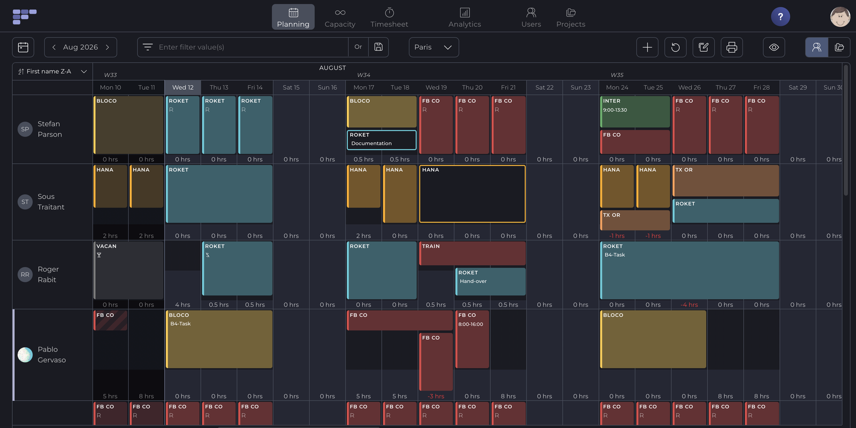Click the undo refresh arrow icon
856x428 pixels.
click(675, 47)
